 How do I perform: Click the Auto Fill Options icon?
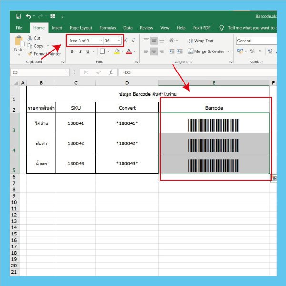coord(274,178)
